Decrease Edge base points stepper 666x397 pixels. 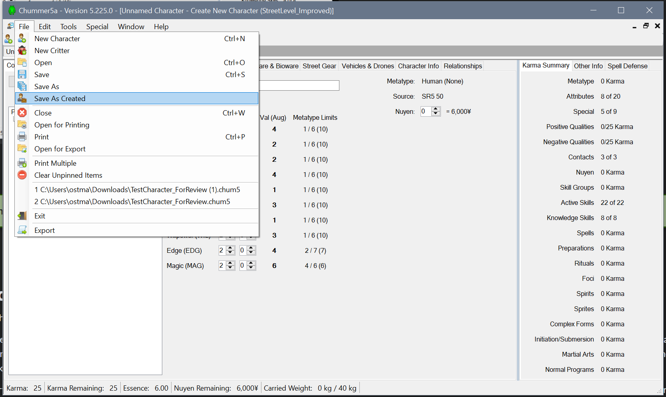(230, 253)
